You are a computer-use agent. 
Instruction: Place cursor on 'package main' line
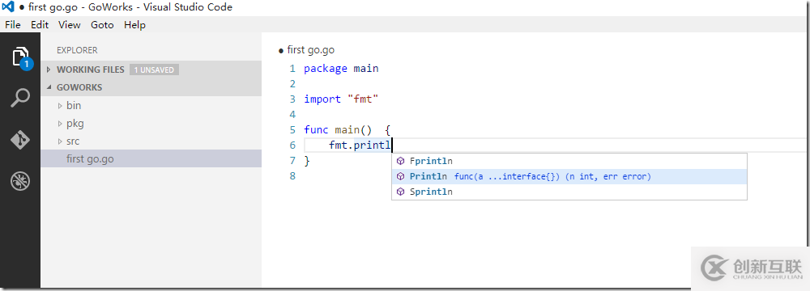341,69
